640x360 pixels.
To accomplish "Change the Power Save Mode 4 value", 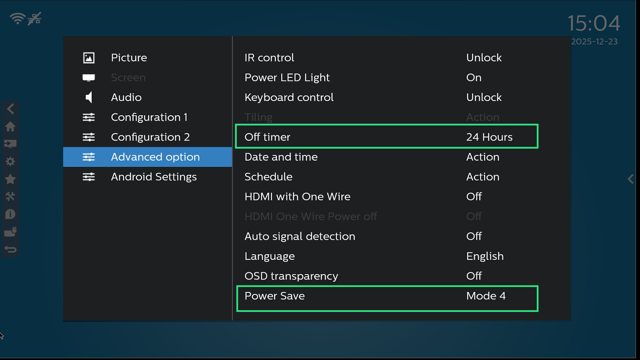I will [x=486, y=296].
